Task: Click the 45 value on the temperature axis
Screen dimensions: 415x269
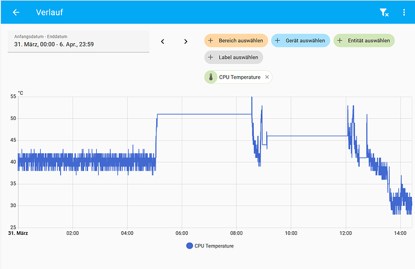Action: tap(13, 140)
